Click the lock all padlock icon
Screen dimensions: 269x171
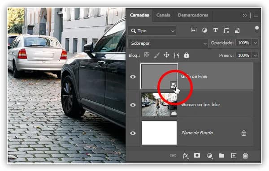pos(187,55)
